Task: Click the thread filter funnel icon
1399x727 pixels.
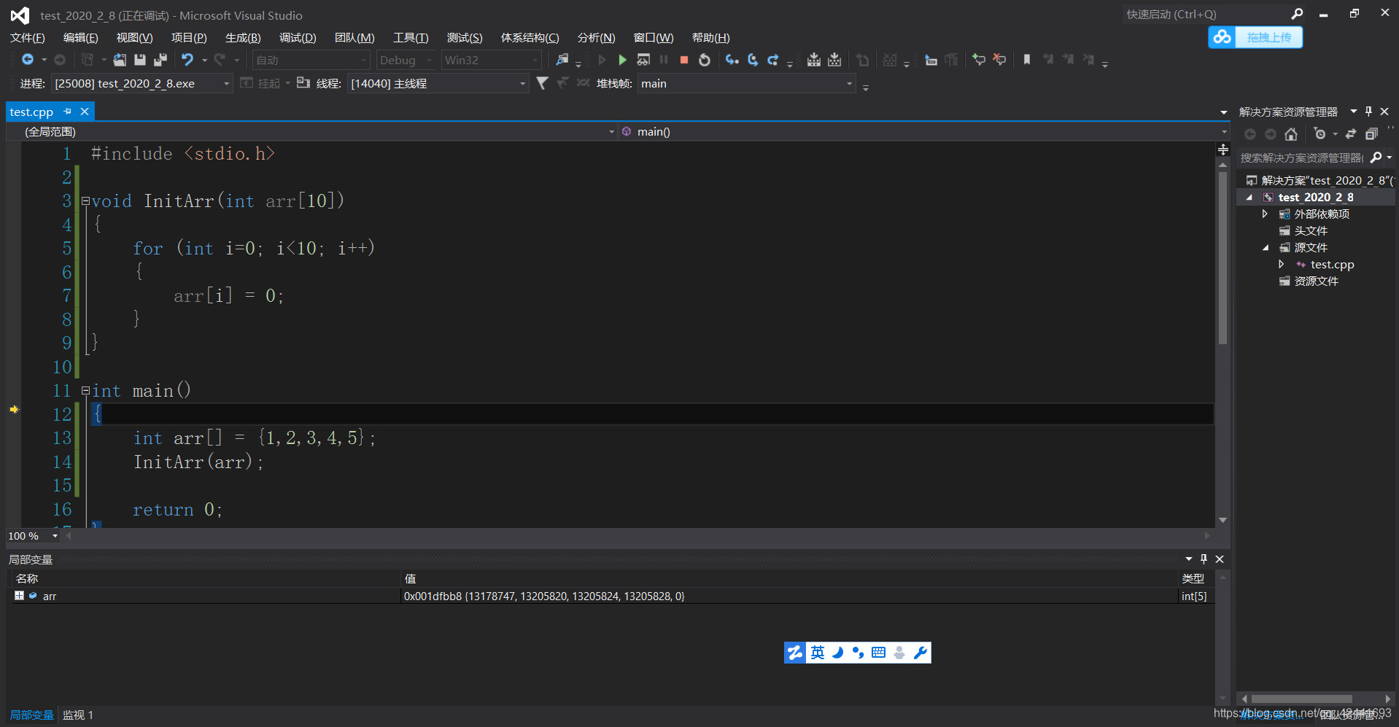Action: point(542,83)
